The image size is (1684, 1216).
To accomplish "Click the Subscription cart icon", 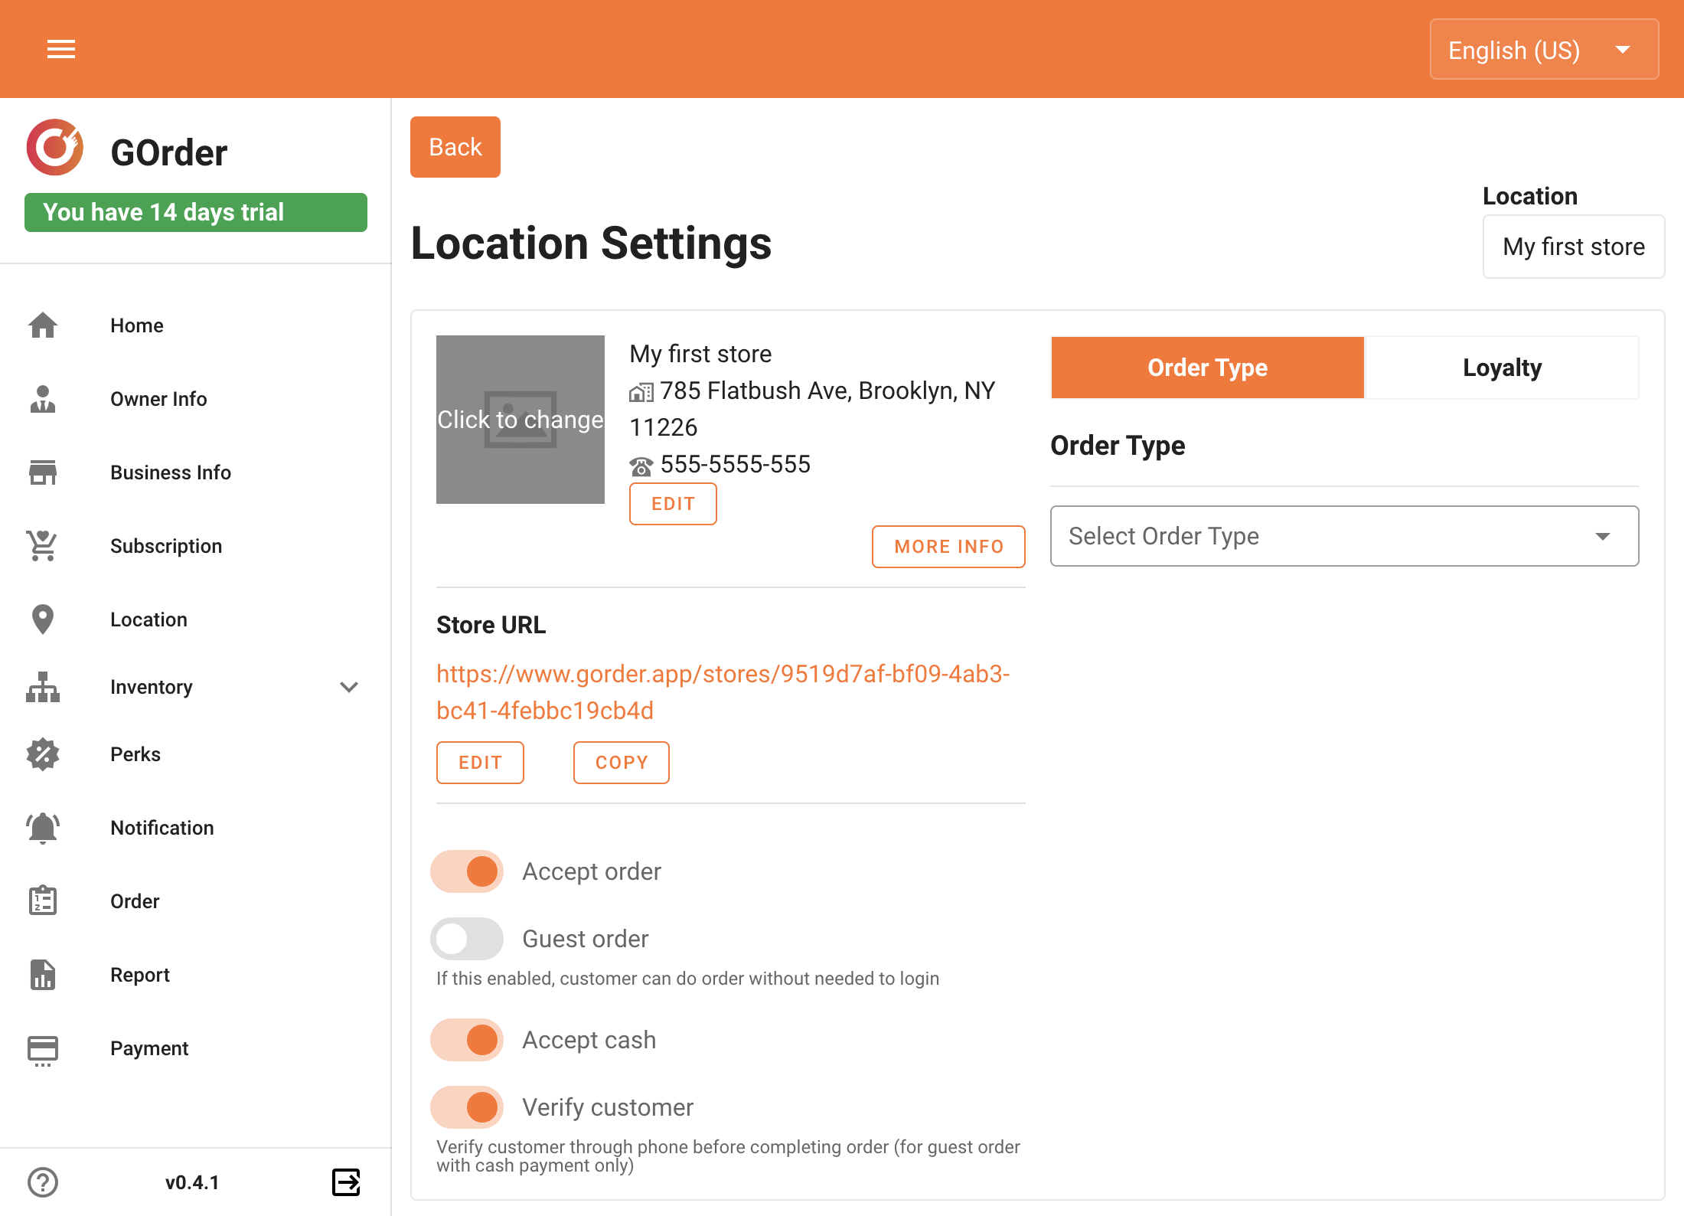I will pyautogui.click(x=43, y=546).
